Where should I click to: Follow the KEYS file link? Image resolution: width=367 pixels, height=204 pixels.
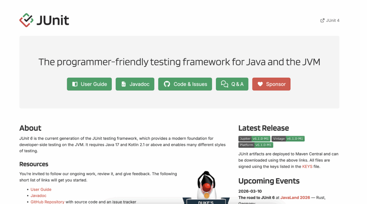pyautogui.click(x=307, y=166)
